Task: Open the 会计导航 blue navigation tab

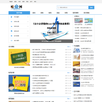Action: point(19,13)
